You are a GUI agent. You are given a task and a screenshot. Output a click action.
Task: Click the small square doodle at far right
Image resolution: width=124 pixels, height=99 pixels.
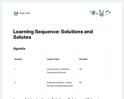110,12
